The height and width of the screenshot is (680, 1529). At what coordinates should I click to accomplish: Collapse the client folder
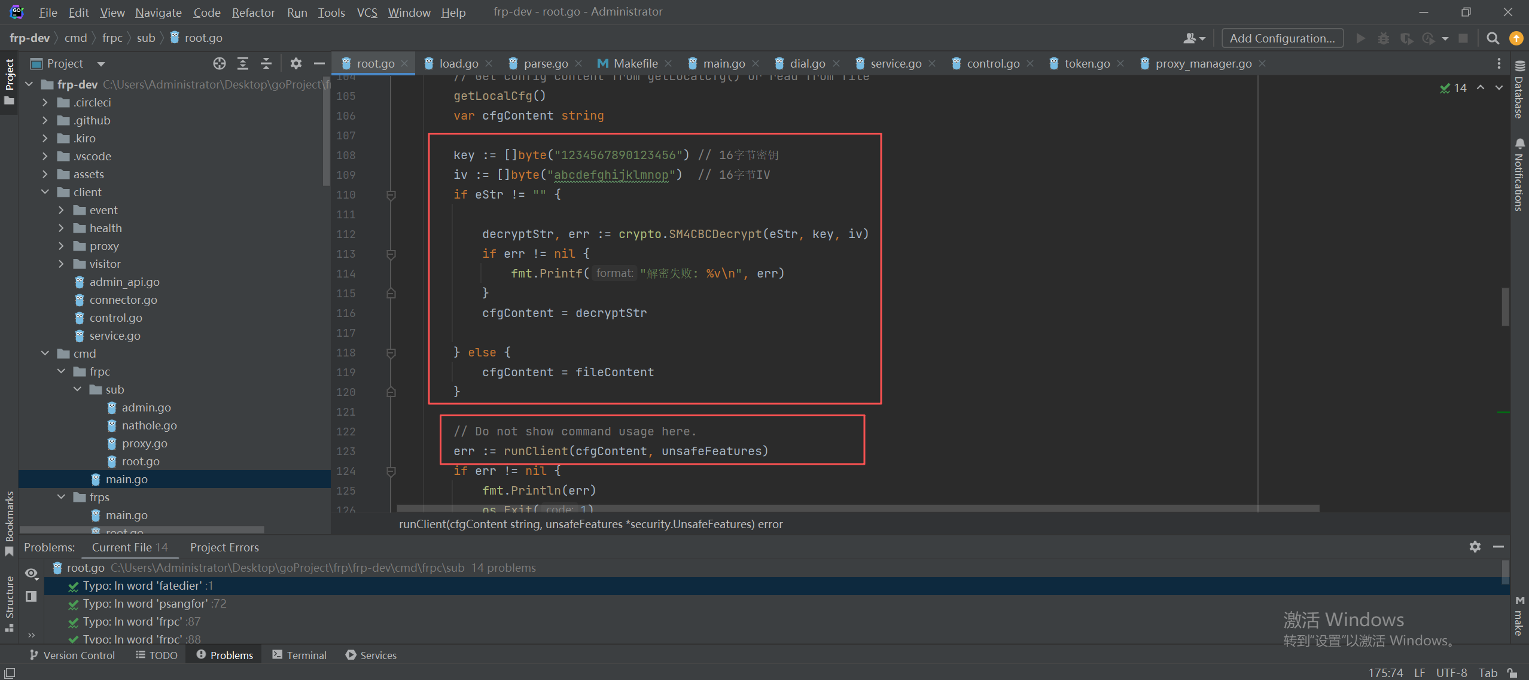[45, 192]
